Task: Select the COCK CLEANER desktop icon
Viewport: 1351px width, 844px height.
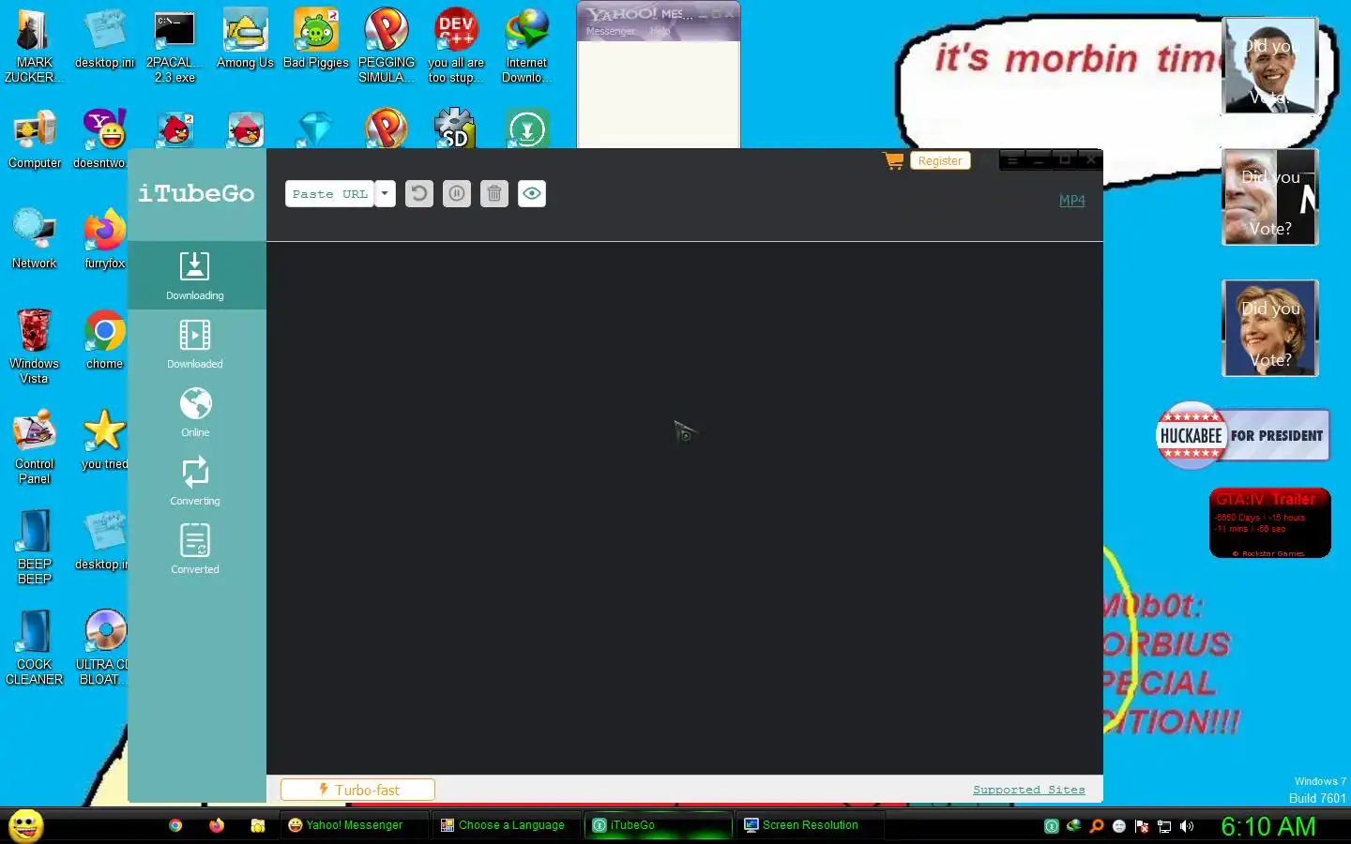Action: pos(35,648)
